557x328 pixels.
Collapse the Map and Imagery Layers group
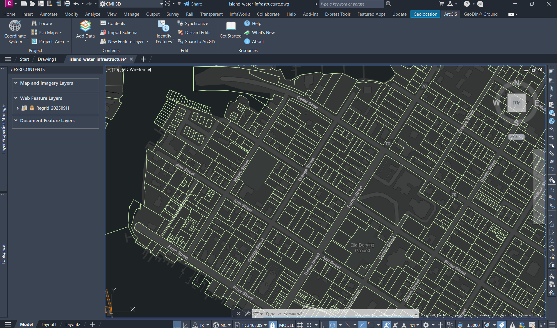(16, 83)
